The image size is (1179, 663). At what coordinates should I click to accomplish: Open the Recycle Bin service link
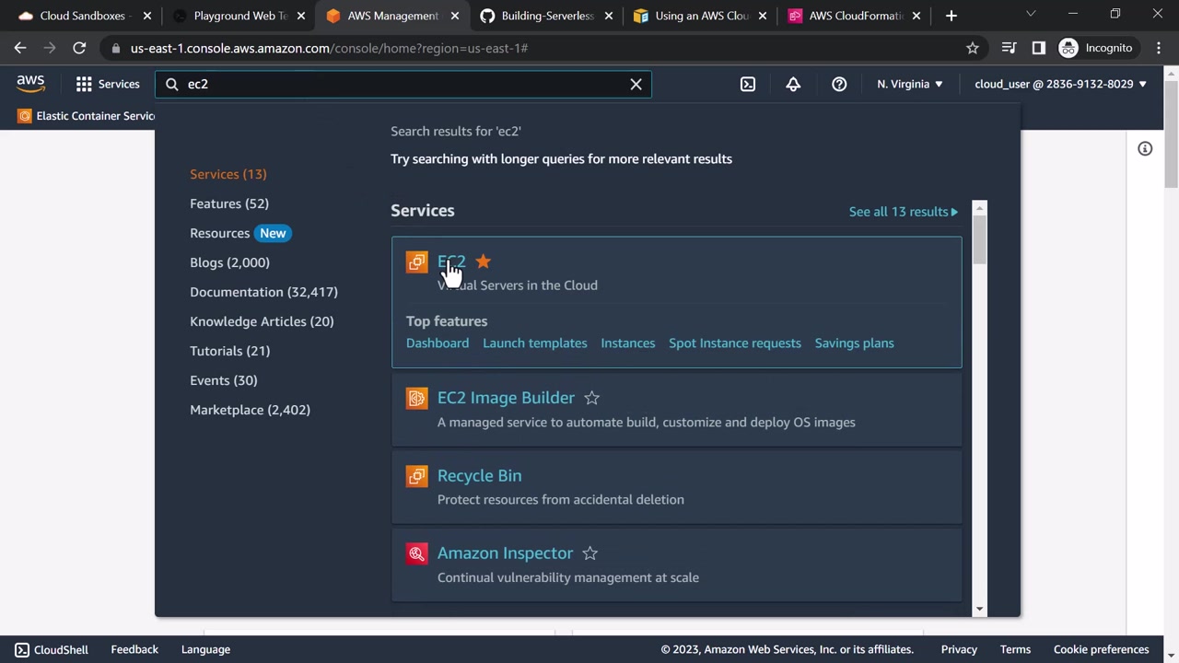(x=479, y=475)
